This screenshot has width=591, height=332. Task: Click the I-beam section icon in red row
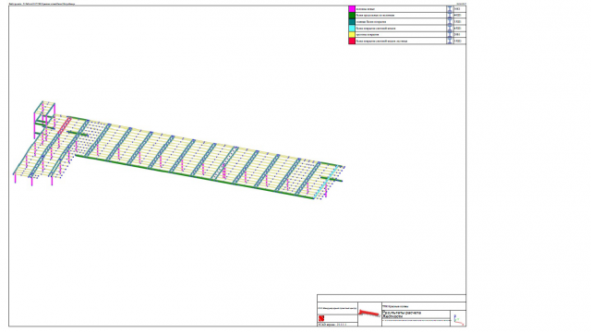tap(450, 41)
